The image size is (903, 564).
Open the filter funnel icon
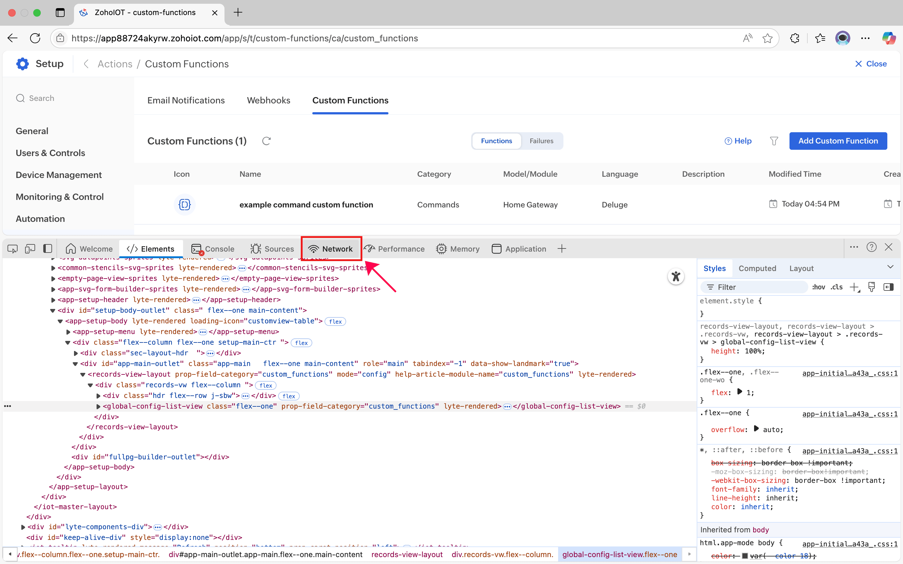click(774, 141)
